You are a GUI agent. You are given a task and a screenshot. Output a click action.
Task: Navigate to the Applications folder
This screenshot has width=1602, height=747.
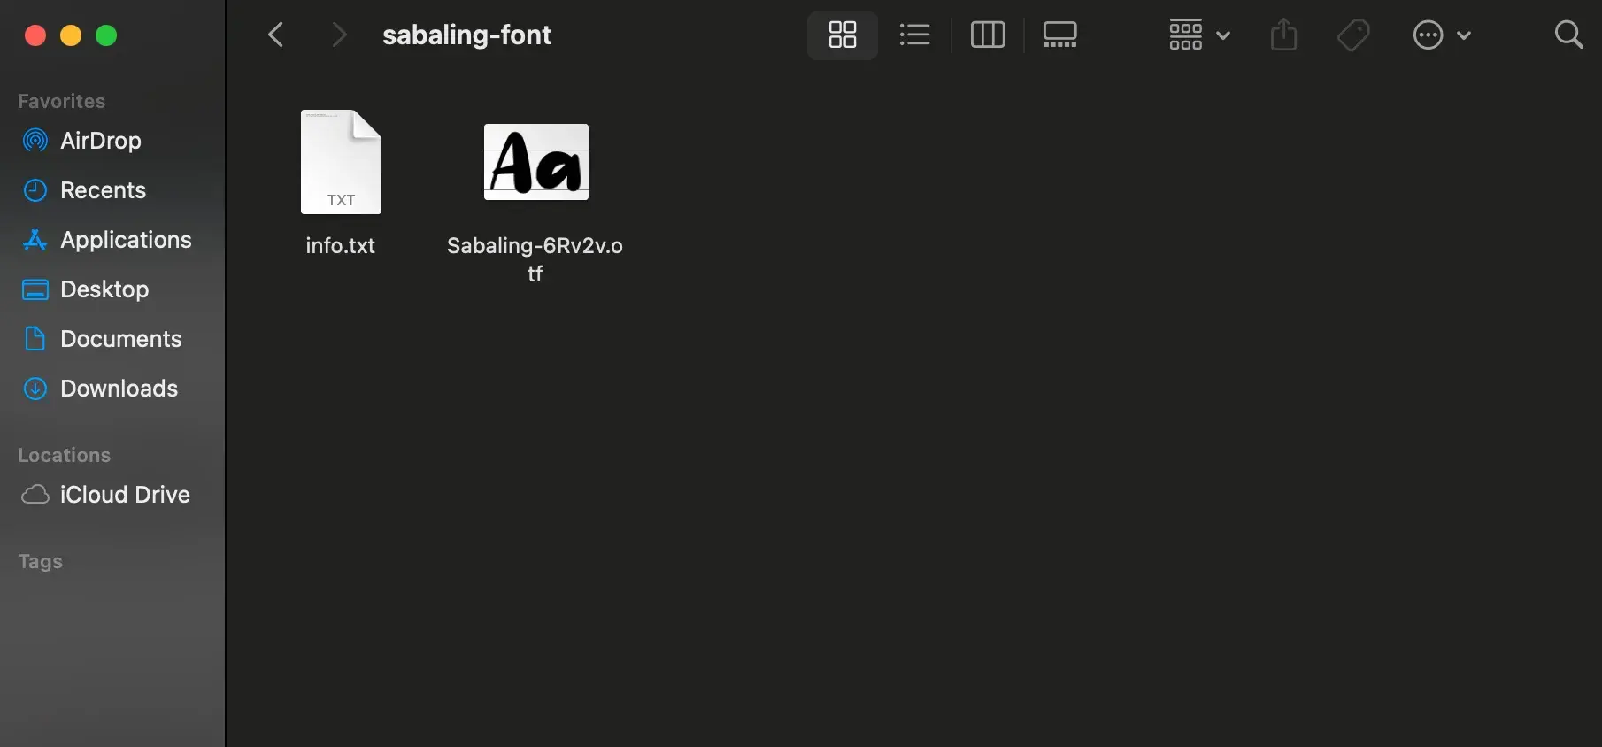(x=125, y=240)
